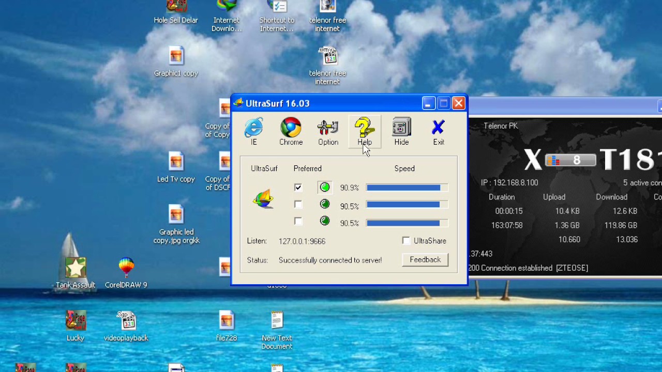The width and height of the screenshot is (662, 372).
Task: Select the Graphic1 copy desktop file
Action: tap(176, 62)
